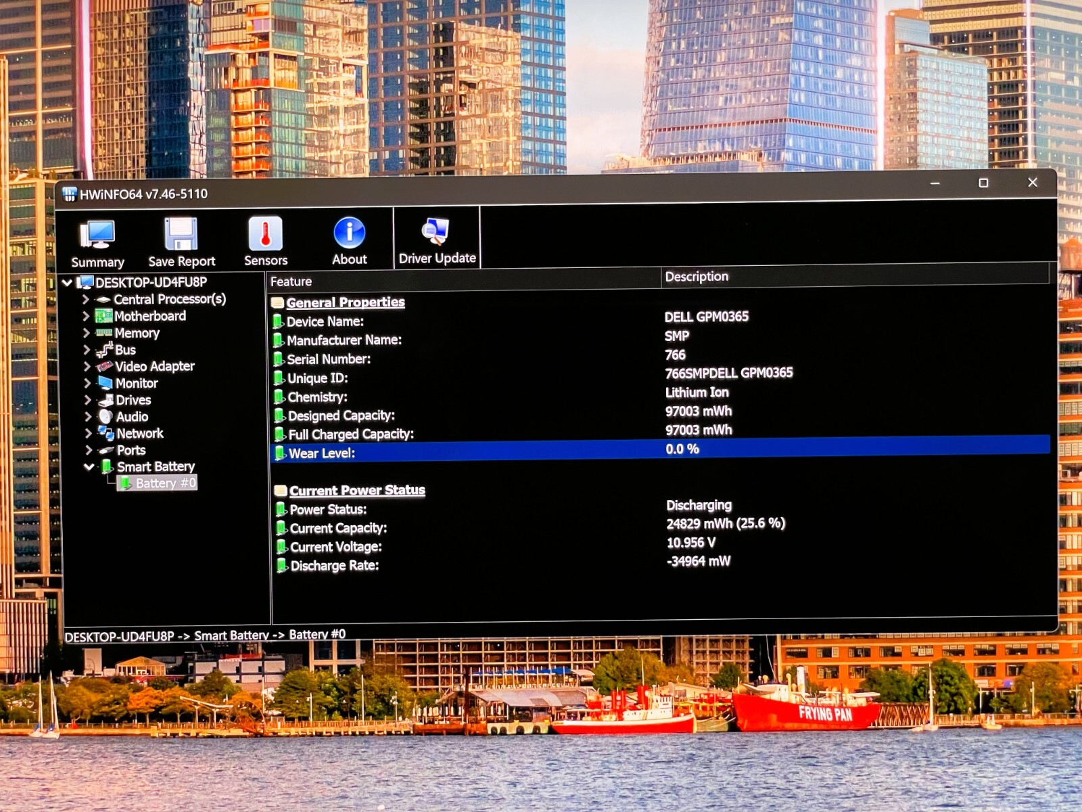Click the Drives icon in the tree

105,400
